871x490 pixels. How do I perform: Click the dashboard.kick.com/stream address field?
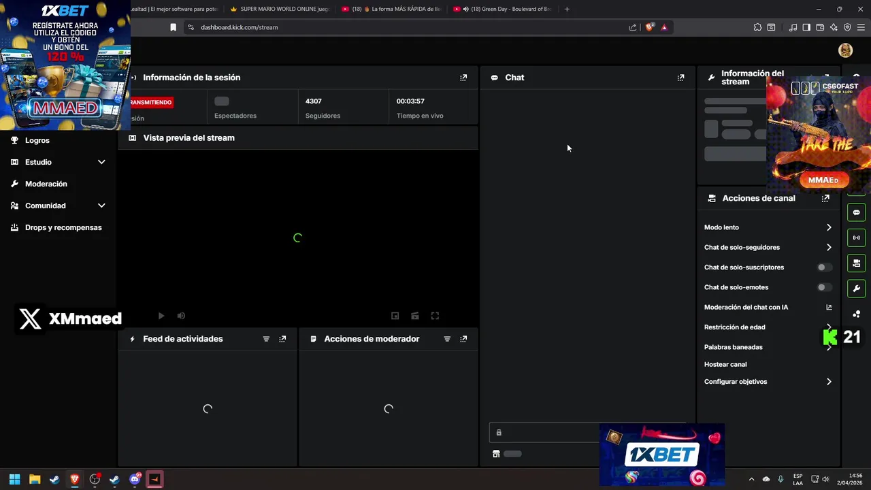[408, 27]
